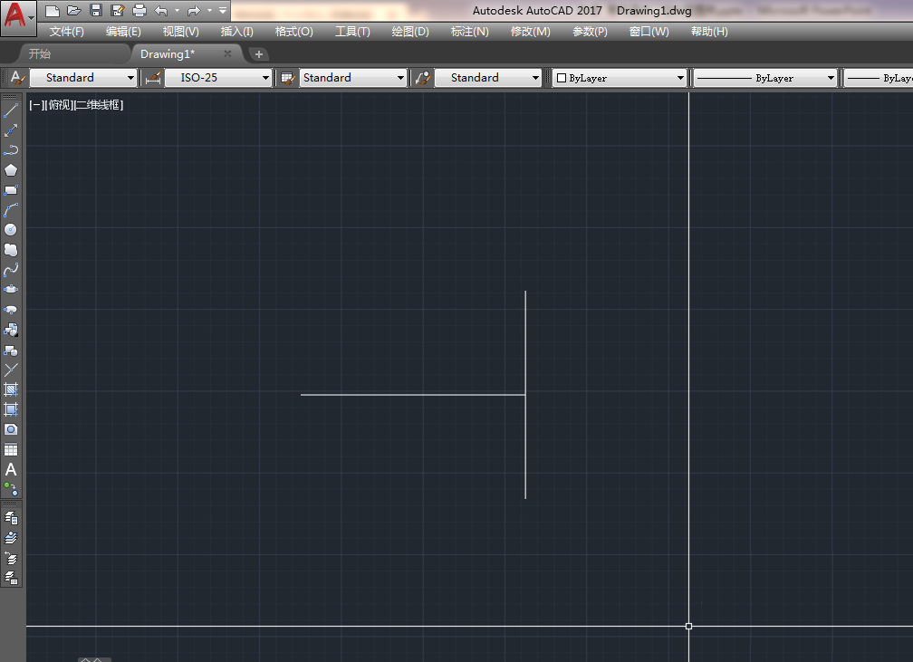Open the Table Style manager icon
Viewport: 913px width, 662px height.
point(288,78)
